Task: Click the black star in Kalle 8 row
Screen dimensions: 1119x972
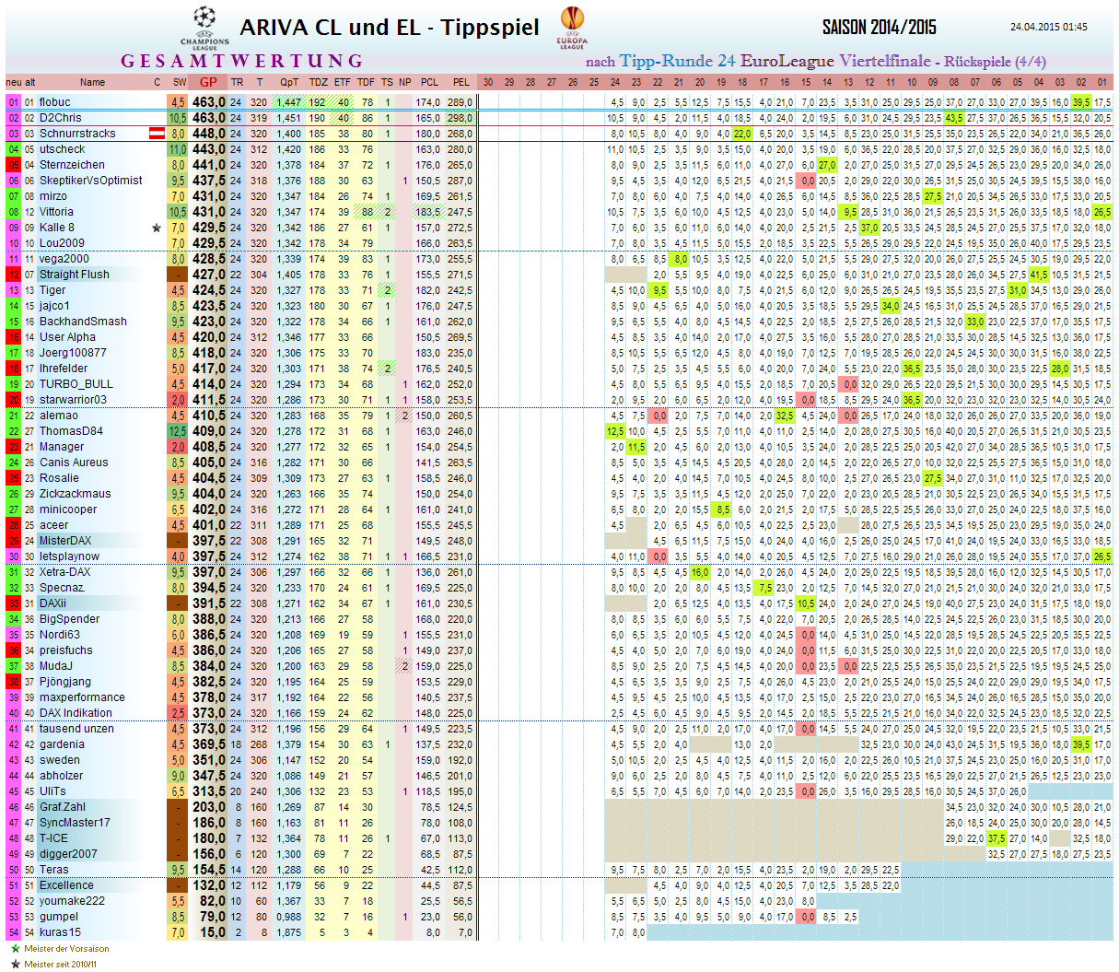Action: [x=157, y=228]
